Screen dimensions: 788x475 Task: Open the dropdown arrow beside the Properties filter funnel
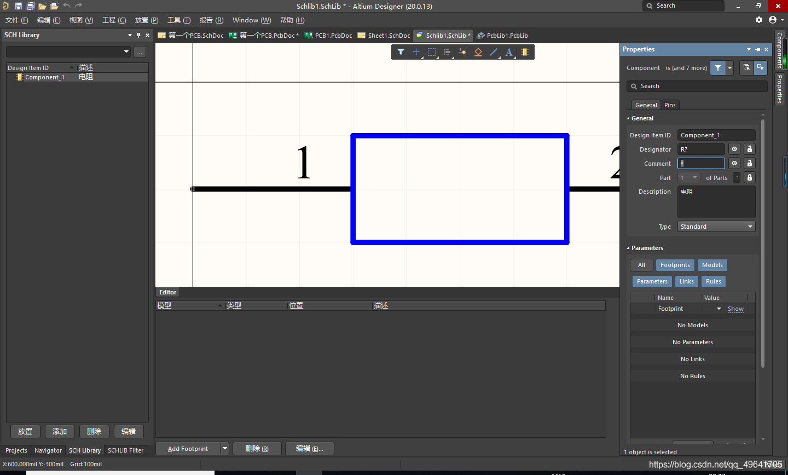click(730, 68)
